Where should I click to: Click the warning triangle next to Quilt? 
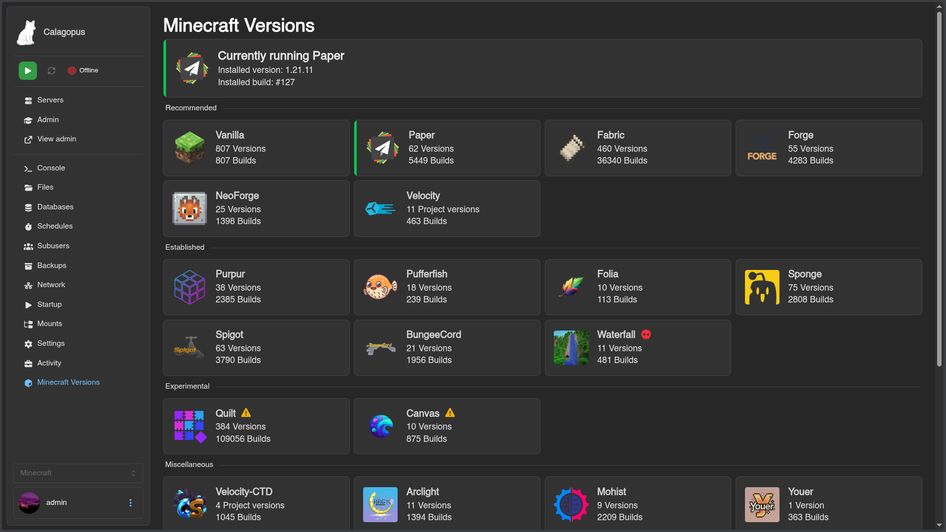point(246,413)
